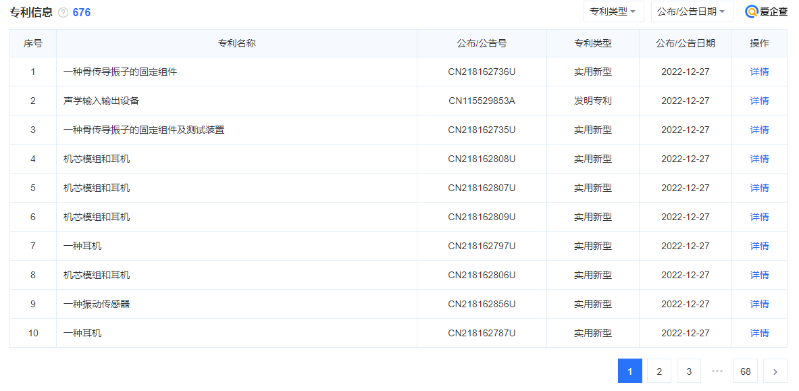
Task: Click the 专利名称 column header
Action: coord(236,43)
